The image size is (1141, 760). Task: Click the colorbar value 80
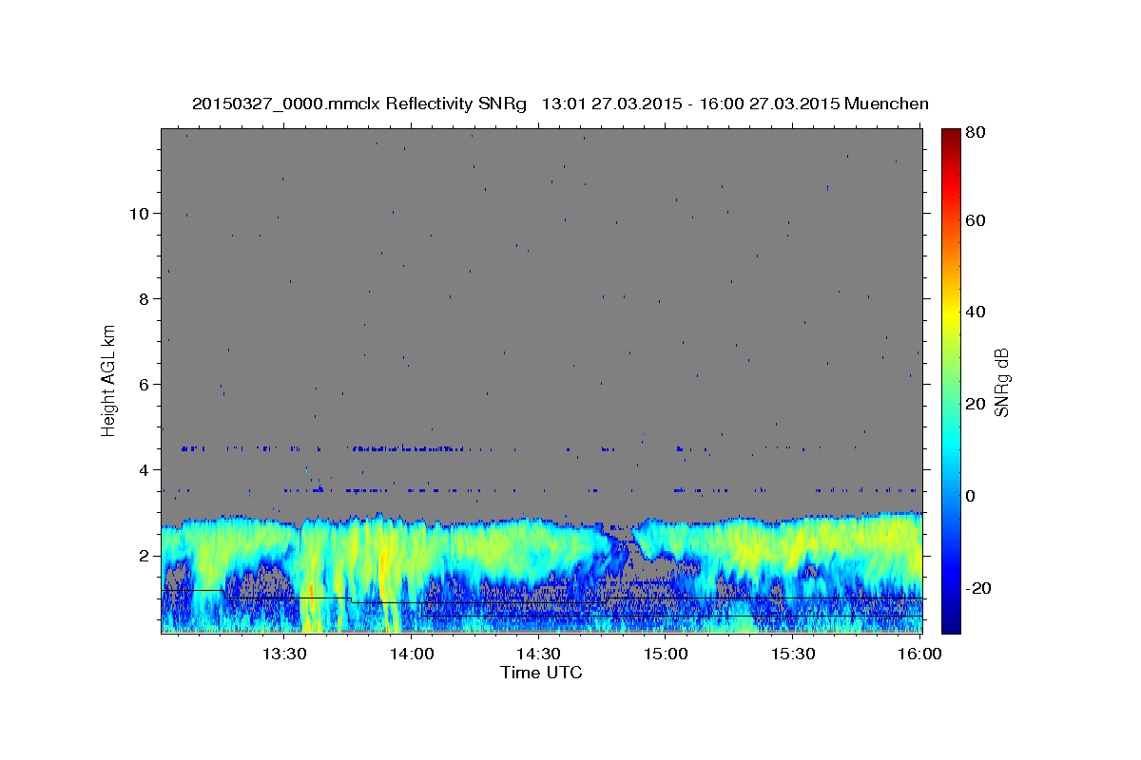point(977,132)
